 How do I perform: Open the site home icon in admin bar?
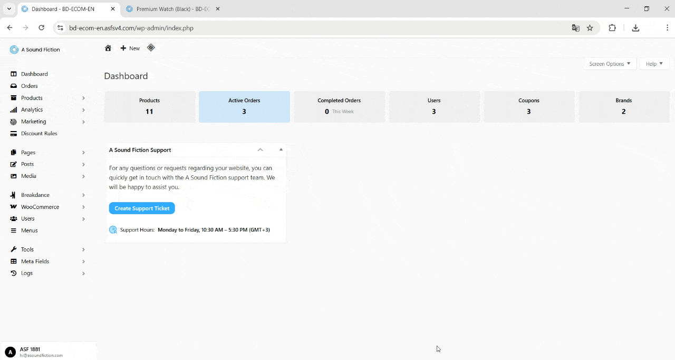click(108, 48)
